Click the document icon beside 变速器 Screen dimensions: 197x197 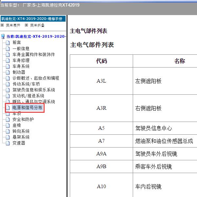(8, 143)
